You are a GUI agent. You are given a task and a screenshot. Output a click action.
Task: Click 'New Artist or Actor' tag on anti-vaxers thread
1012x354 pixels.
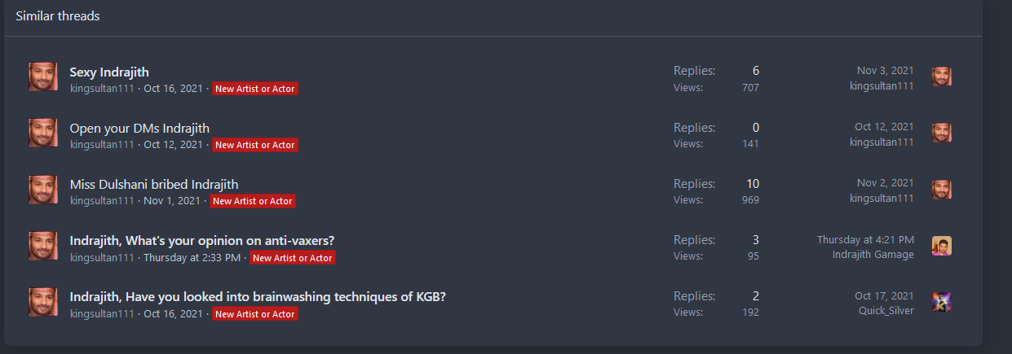(292, 258)
